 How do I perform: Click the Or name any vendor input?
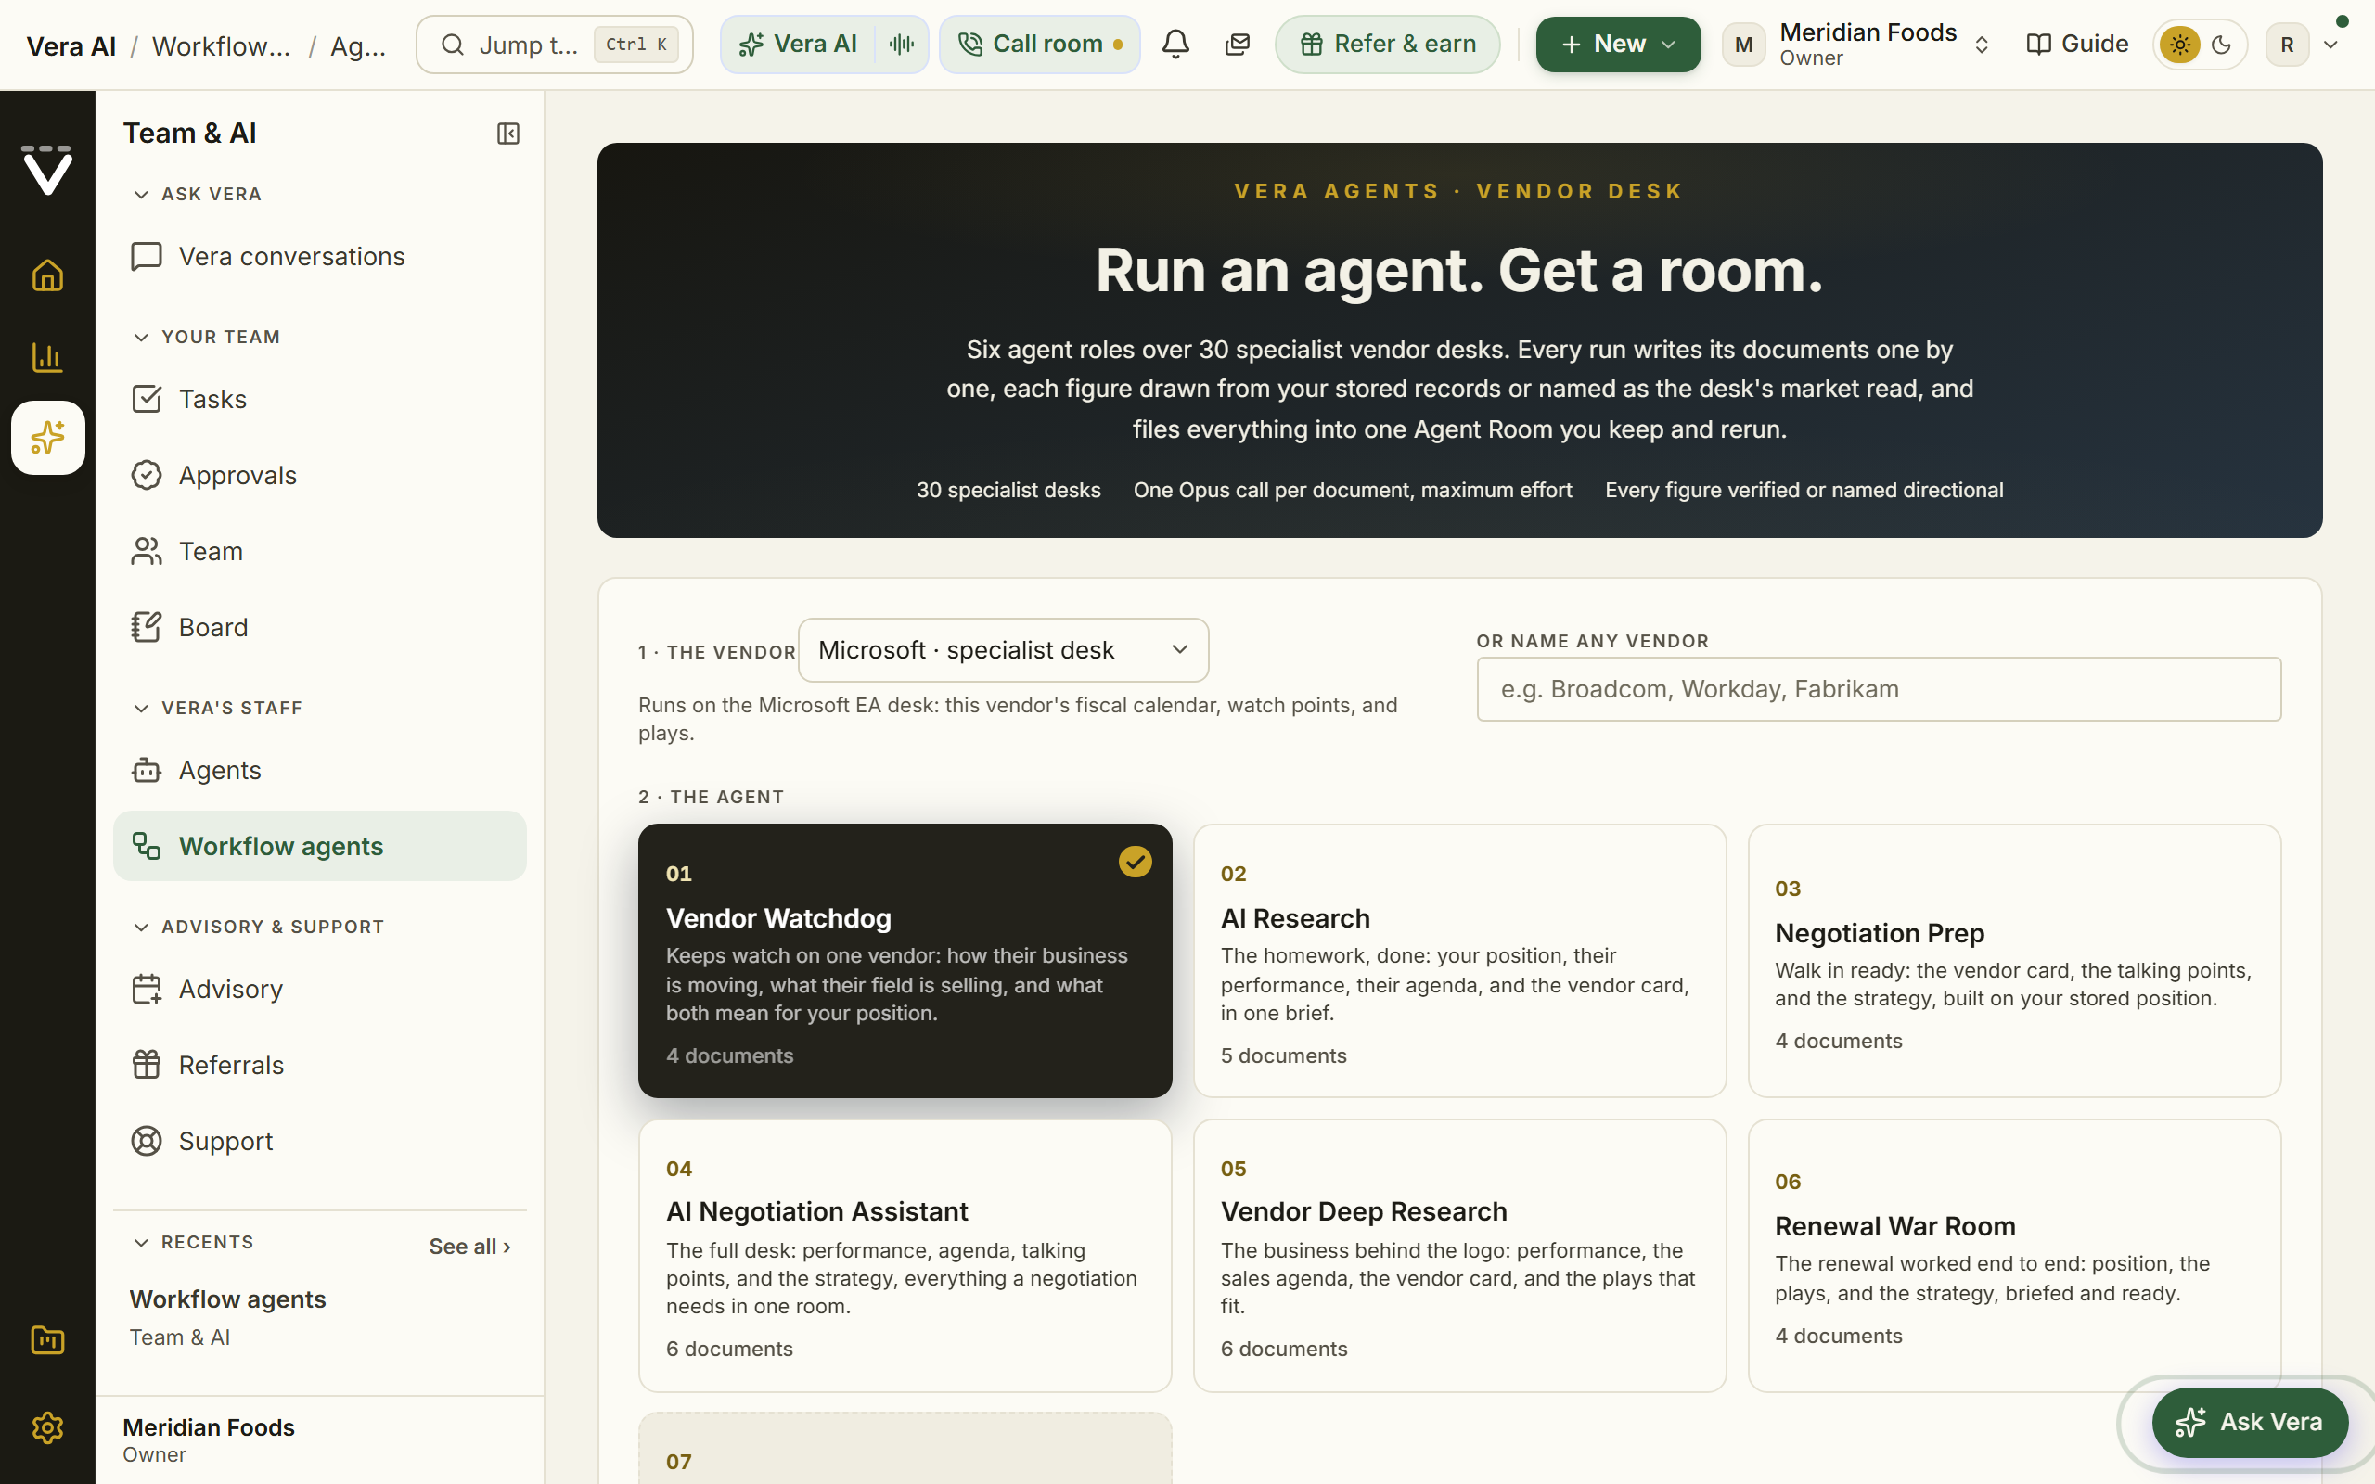pyautogui.click(x=1879, y=689)
